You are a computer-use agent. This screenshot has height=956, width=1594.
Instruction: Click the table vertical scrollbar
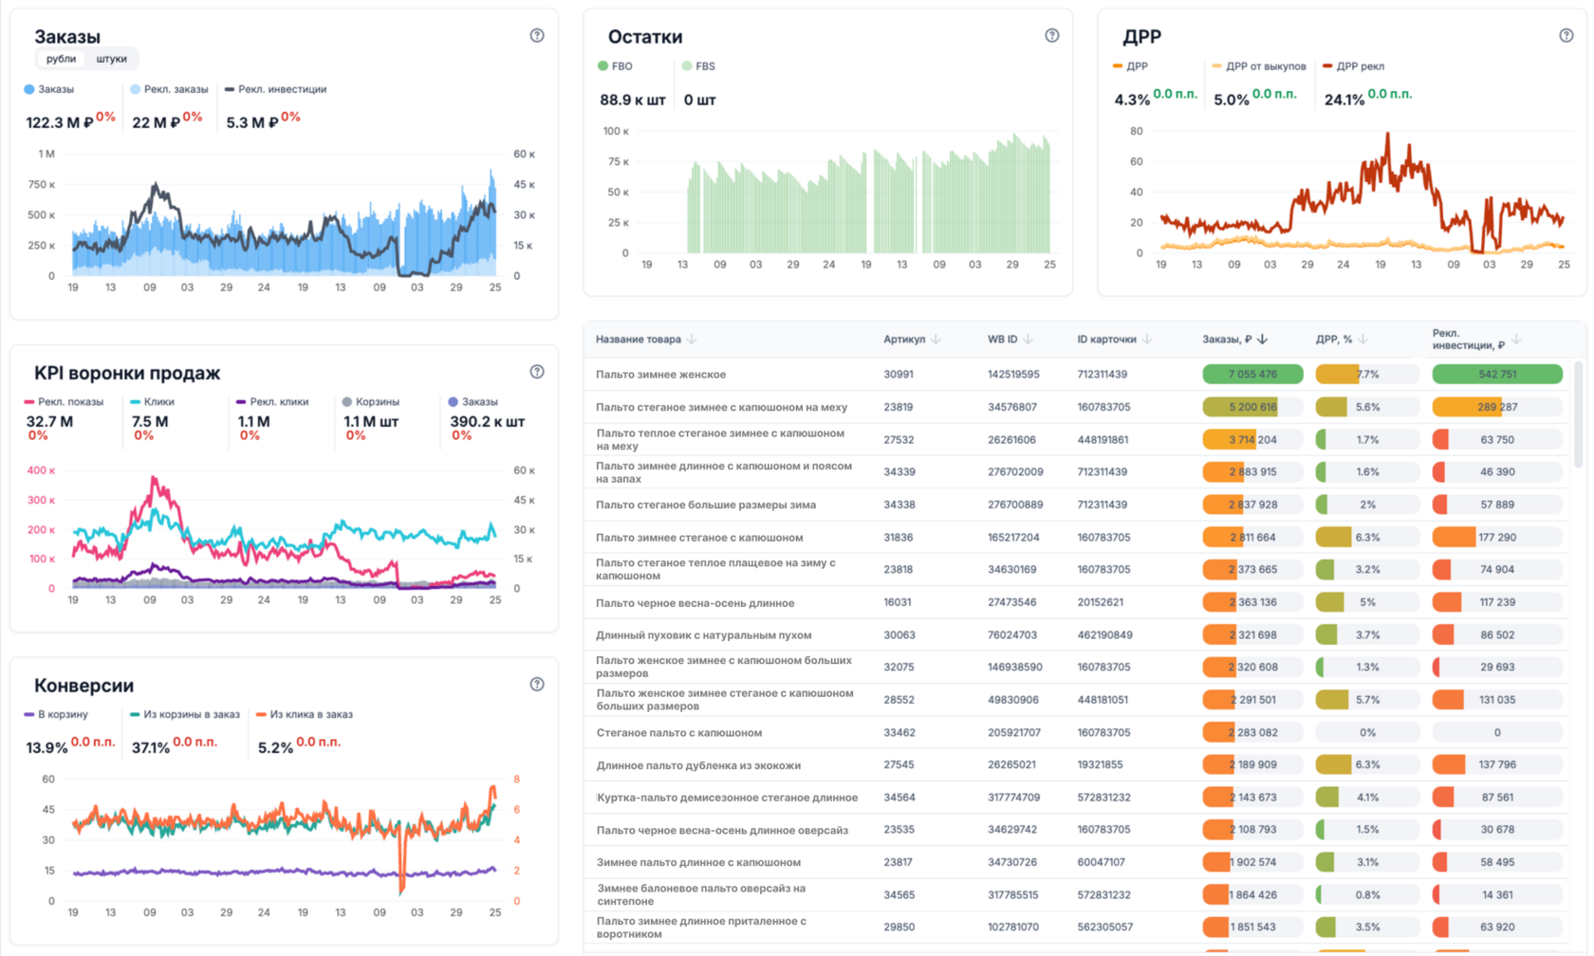coord(1579,414)
